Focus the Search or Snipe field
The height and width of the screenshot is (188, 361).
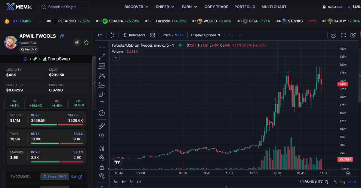pos(64,7)
